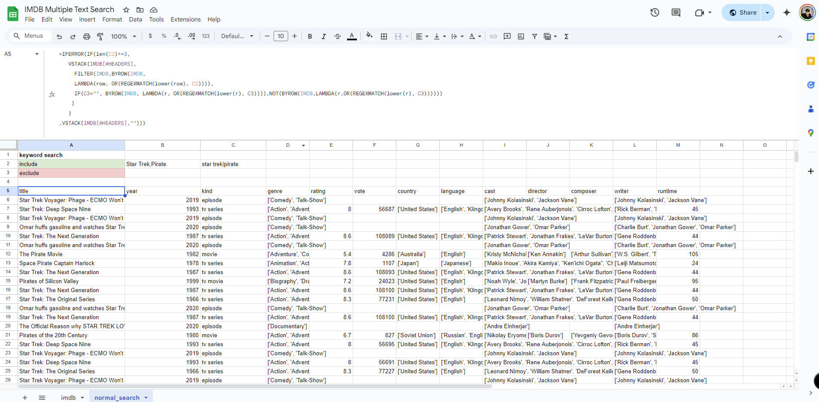819x402 pixels.
Task: Open all sheets list icon
Action: 42,398
